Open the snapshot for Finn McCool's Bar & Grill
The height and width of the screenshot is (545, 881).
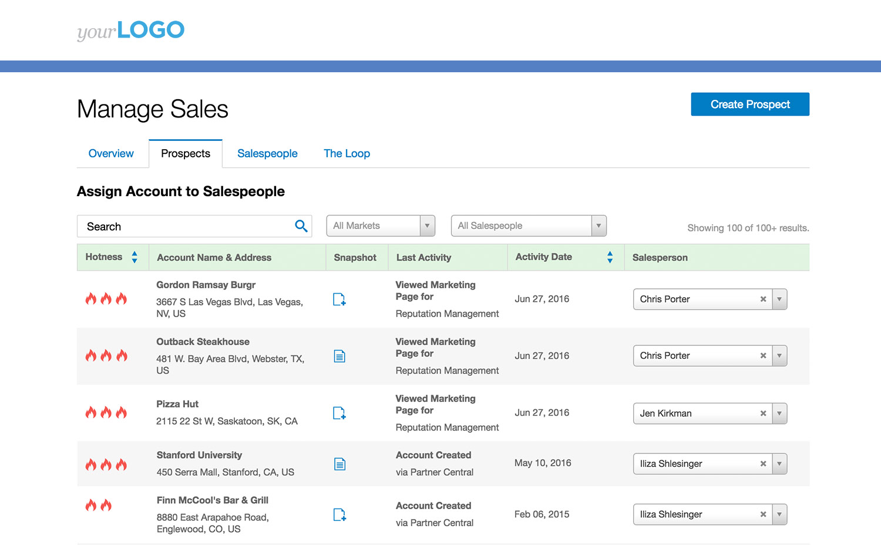339,514
